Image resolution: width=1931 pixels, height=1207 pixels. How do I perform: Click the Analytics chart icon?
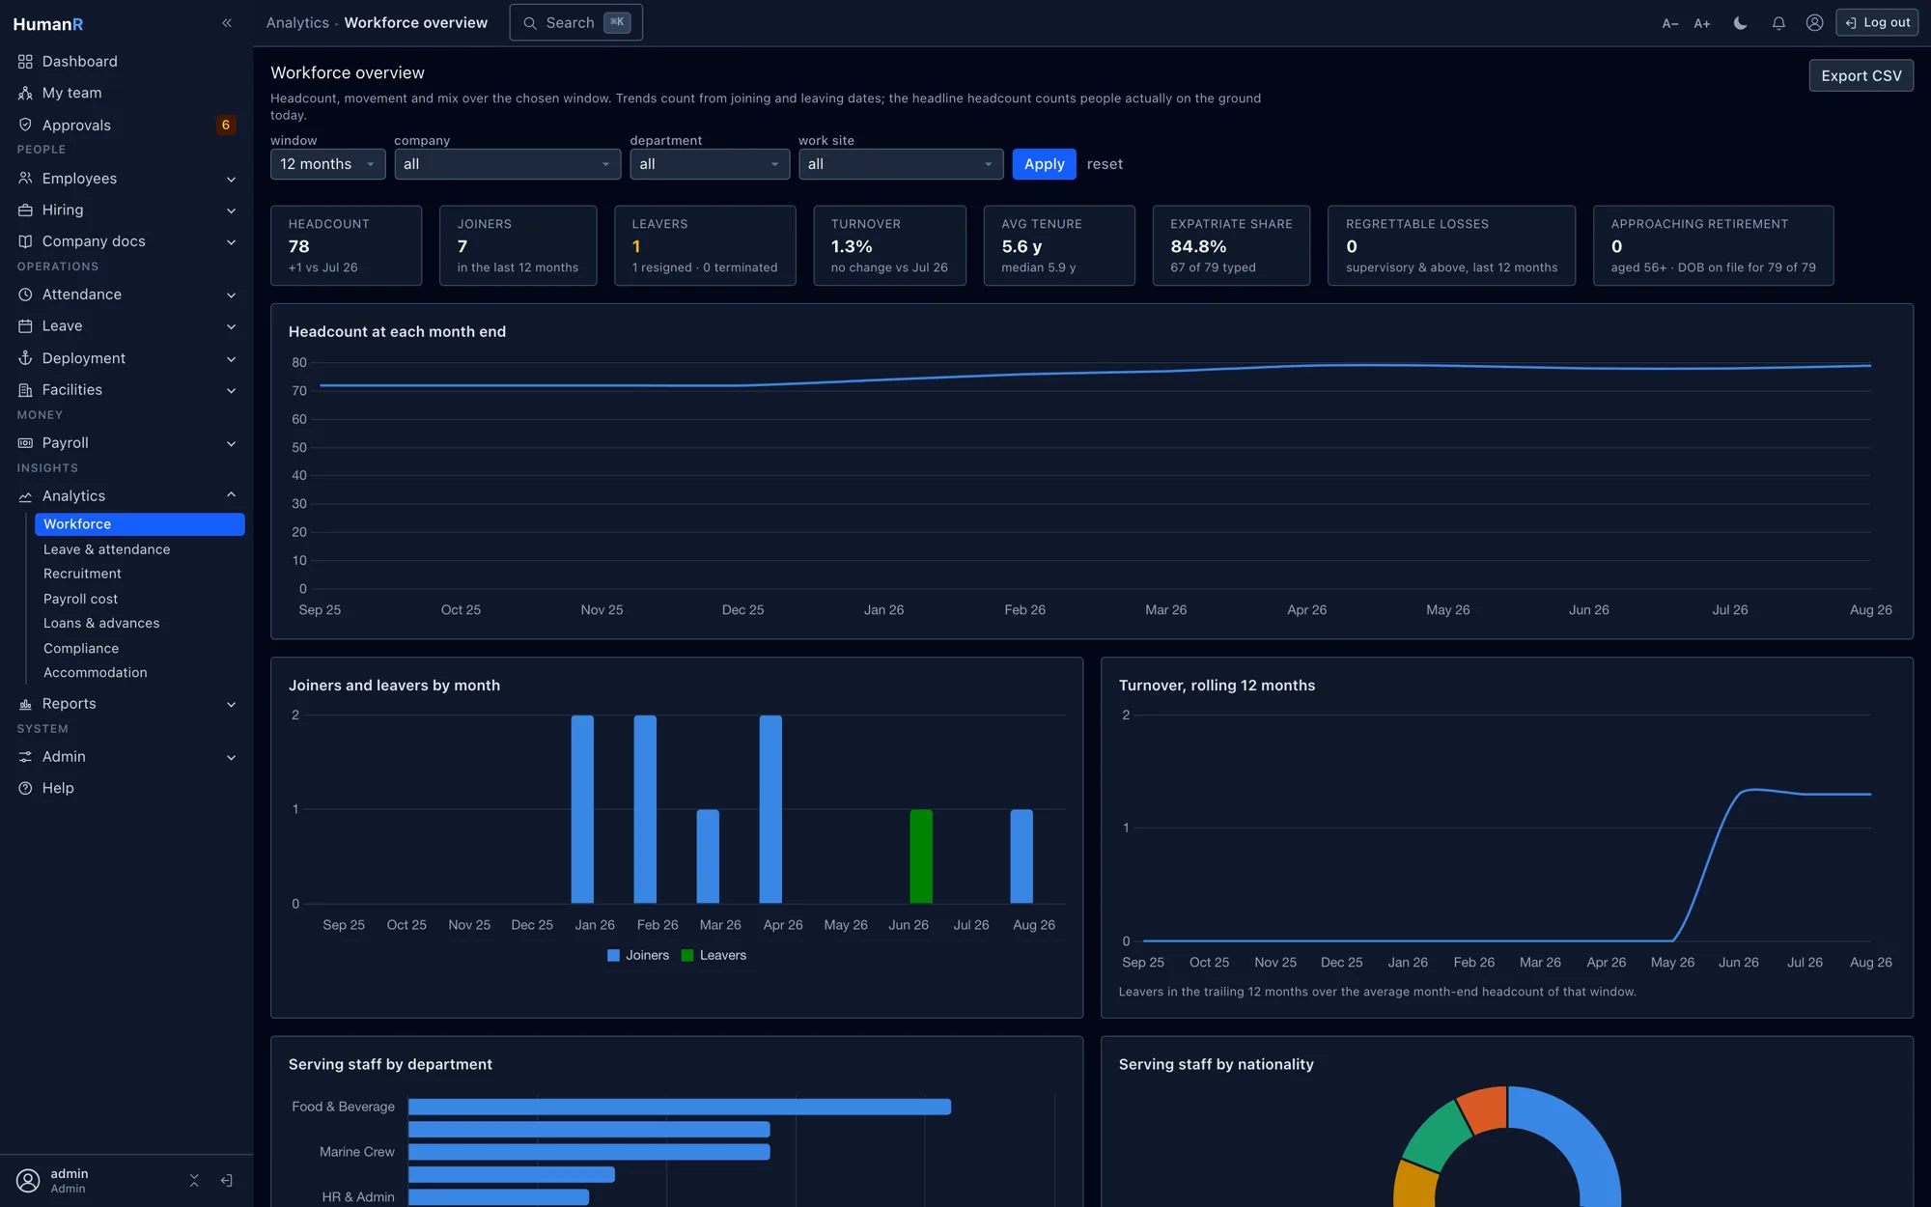pyautogui.click(x=25, y=496)
